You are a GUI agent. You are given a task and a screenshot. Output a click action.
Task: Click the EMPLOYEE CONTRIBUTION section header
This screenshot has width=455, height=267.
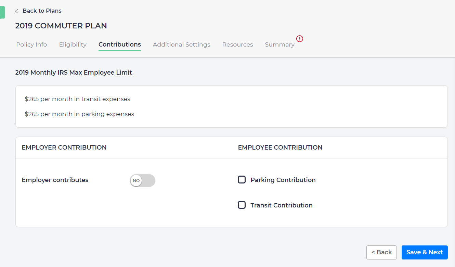280,147
